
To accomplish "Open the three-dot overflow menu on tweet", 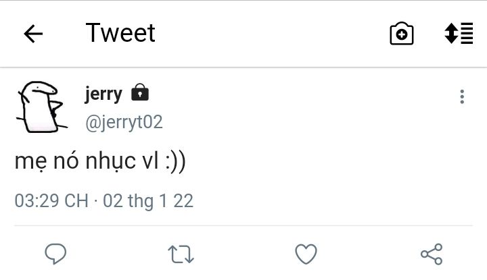I will pos(462,96).
